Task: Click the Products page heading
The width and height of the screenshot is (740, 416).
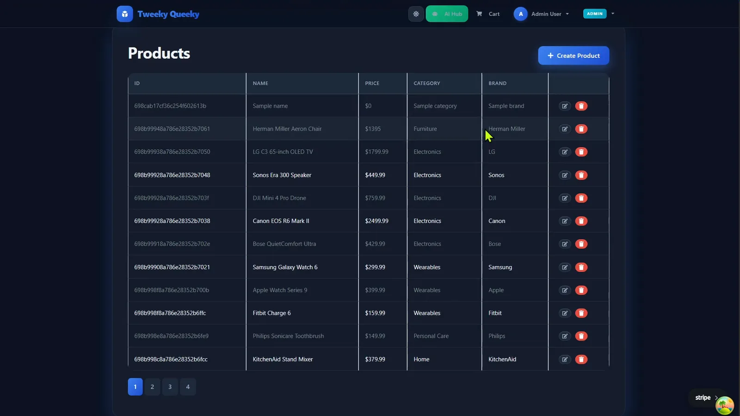Action: coord(159,53)
